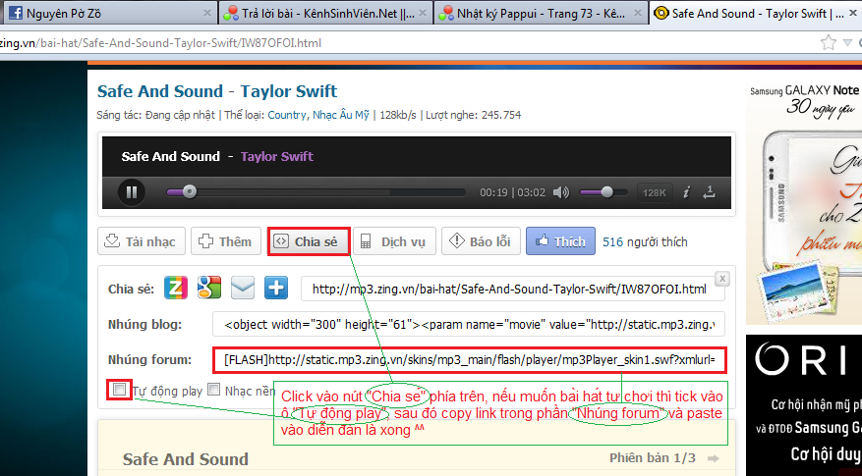
Task: Click the blue plus share icon
Action: click(x=276, y=289)
